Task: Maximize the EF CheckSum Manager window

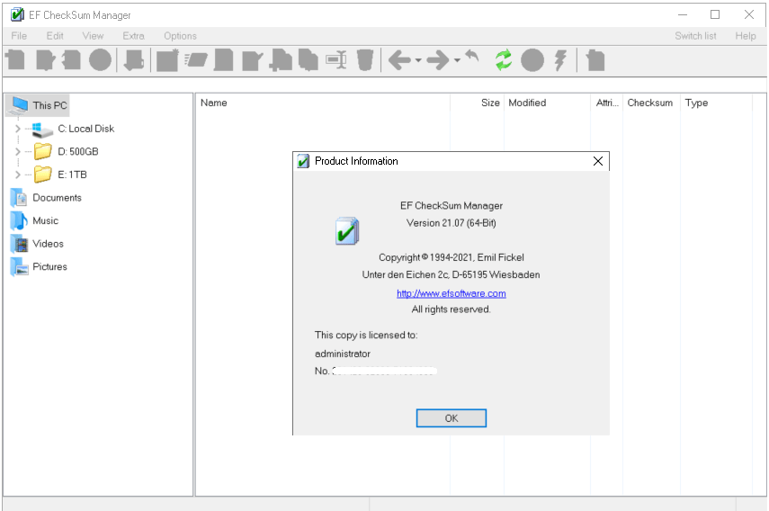Action: pyautogui.click(x=715, y=14)
